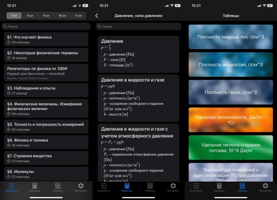Tap the Формулы calculator icon on the Конспекты screen
The height and width of the screenshot is (200, 277).
pyautogui.click(x=34, y=186)
